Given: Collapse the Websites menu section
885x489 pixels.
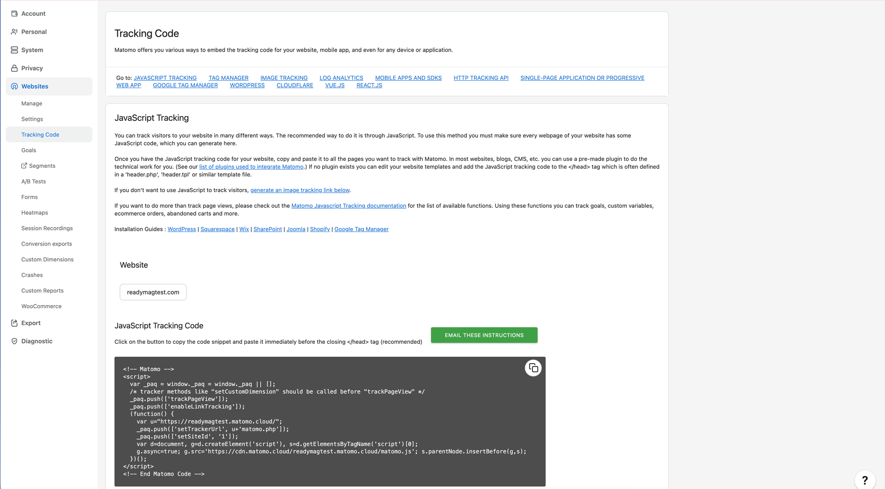Looking at the screenshot, I should pyautogui.click(x=49, y=86).
